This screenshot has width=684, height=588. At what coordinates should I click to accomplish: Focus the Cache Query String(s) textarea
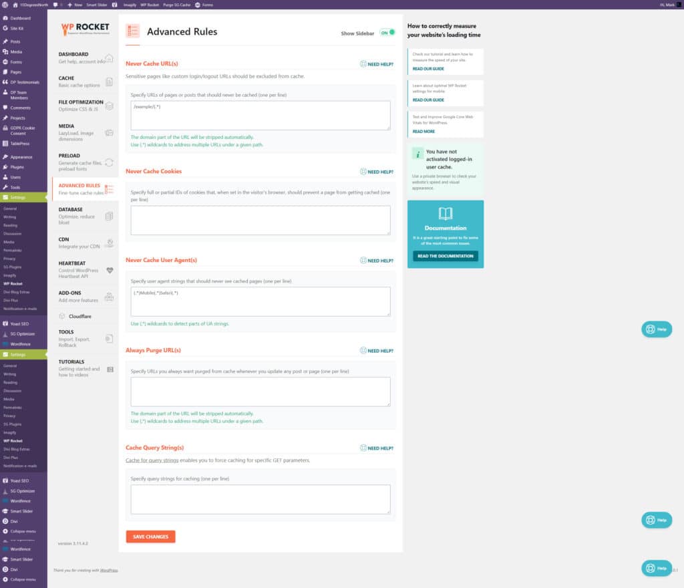(x=261, y=499)
